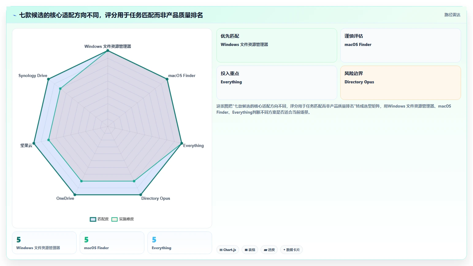Viewport: 473px width, 266px height.
Task: Click the inner data point at 坚果云
Action: [x=48, y=140]
